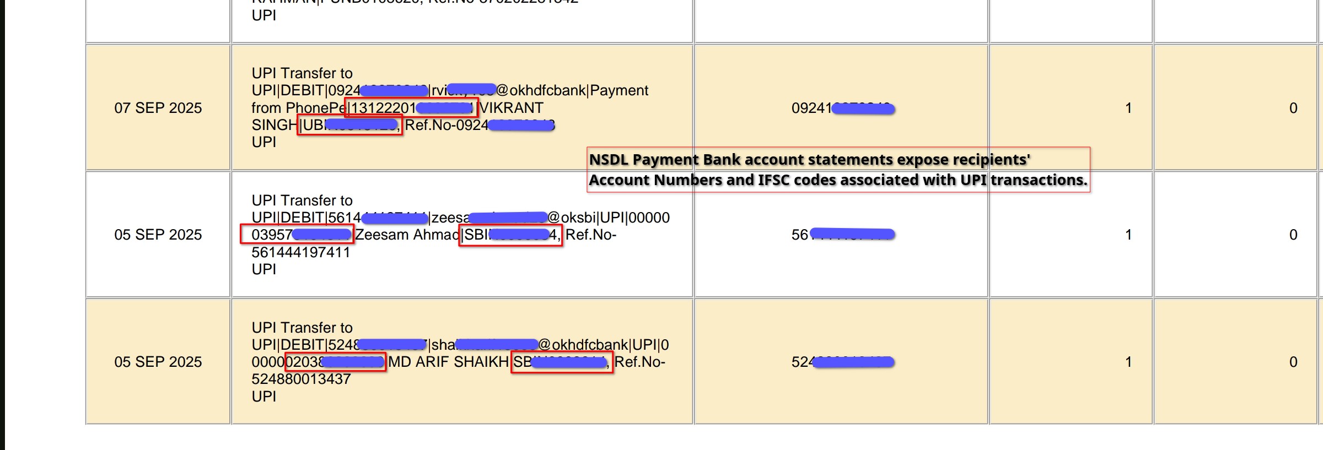Click red-boxed account number starting 13122201
The height and width of the screenshot is (450, 1323).
click(411, 107)
